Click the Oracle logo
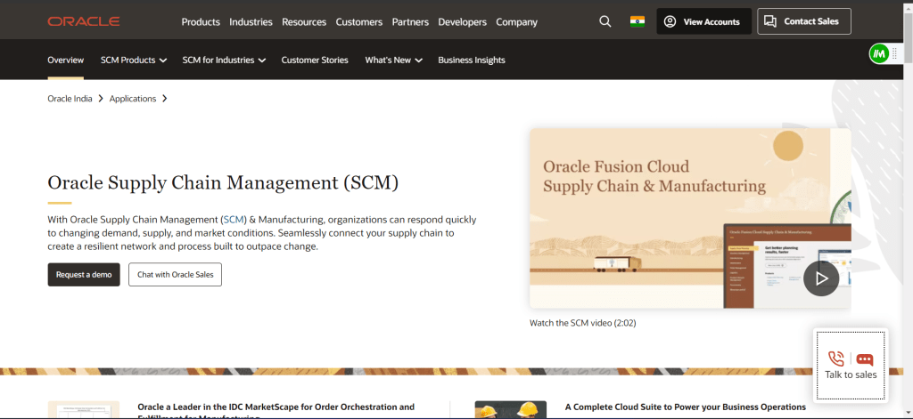 coord(84,21)
